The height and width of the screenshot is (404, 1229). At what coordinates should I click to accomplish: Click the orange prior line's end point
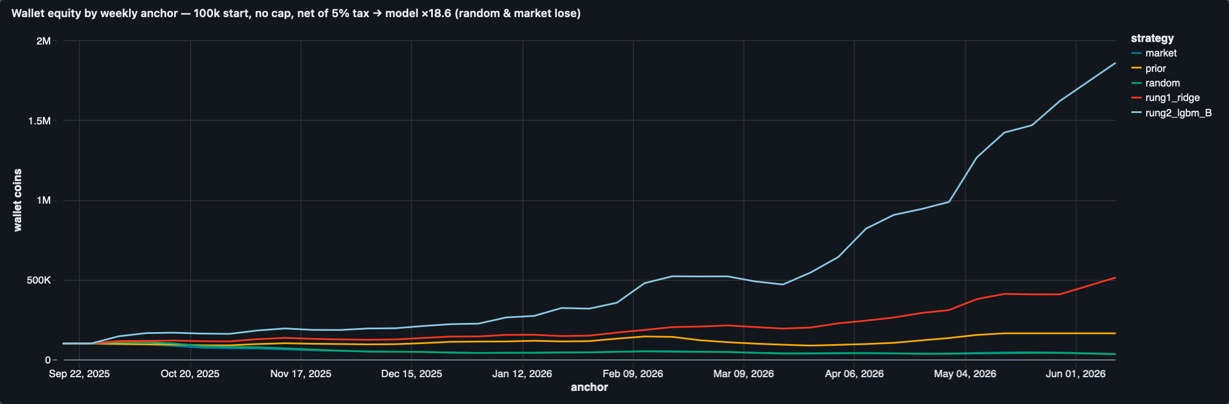[1115, 333]
